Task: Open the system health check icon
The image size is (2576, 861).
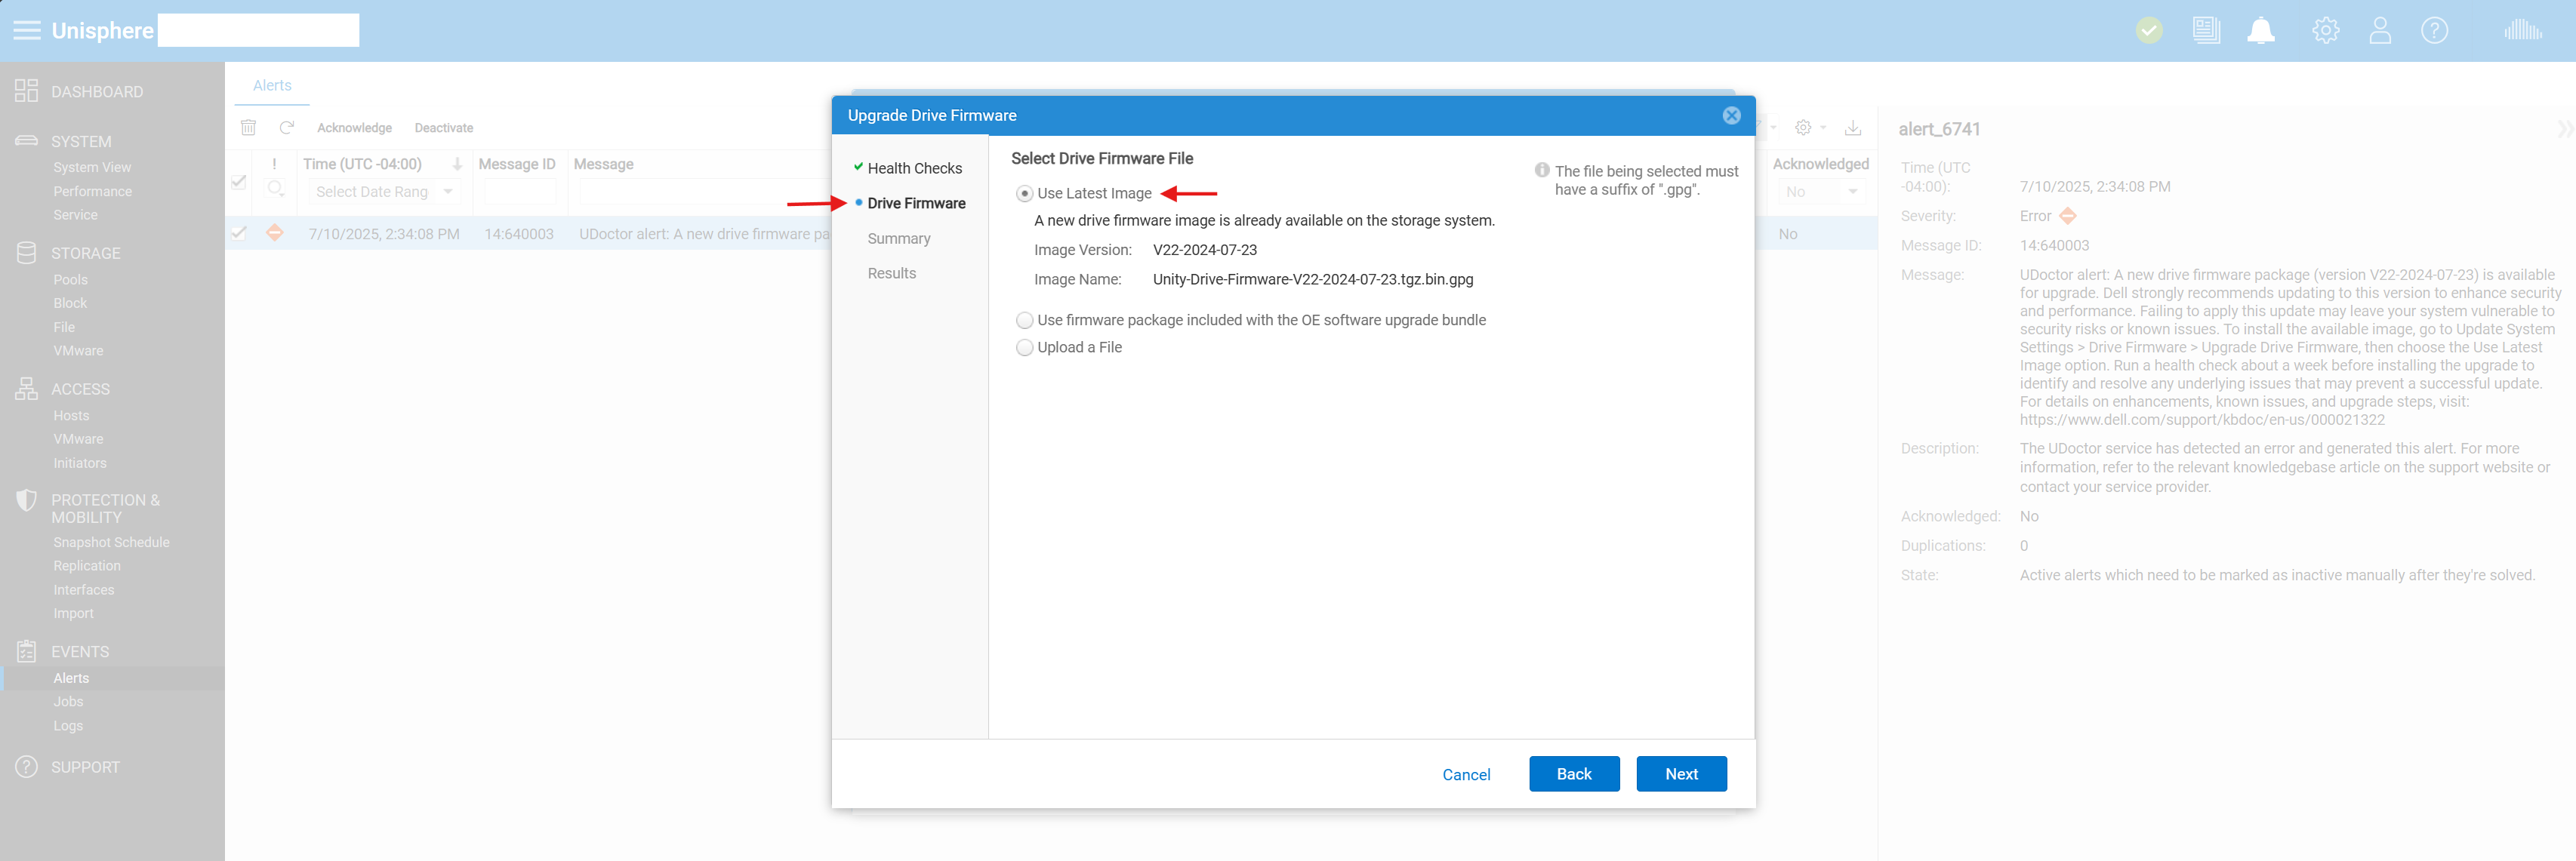Action: (2150, 30)
